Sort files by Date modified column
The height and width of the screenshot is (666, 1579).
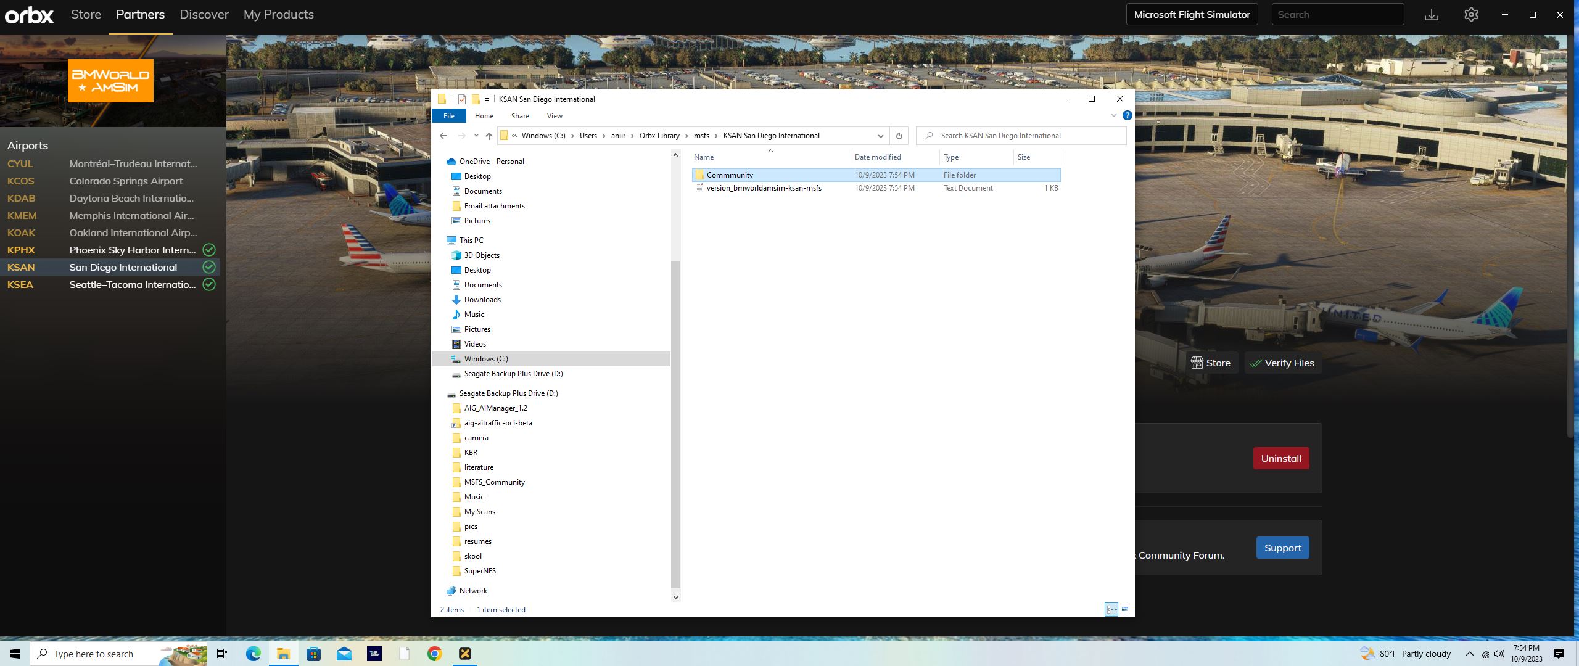point(895,157)
